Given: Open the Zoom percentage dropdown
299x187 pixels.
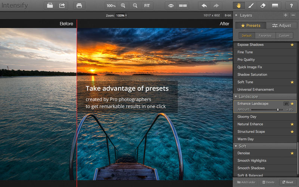Looking at the screenshot, I should click(x=121, y=15).
